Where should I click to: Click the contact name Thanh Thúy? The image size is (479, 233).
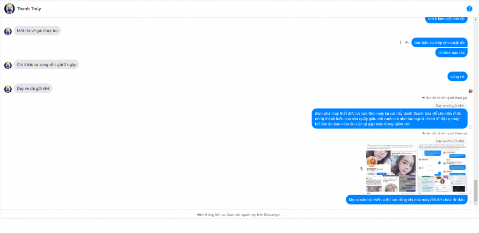29,9
